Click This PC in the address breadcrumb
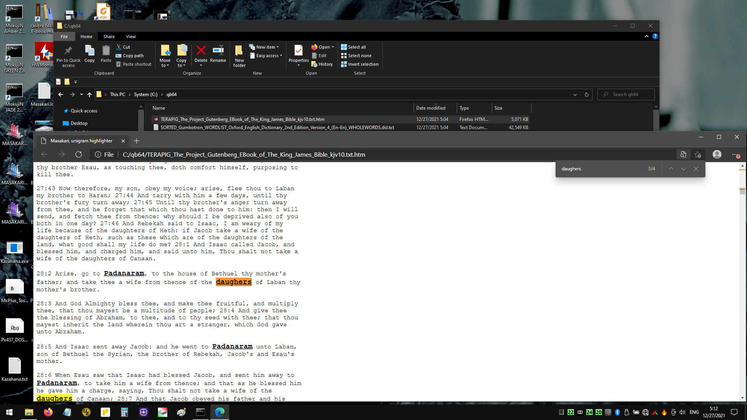The height and width of the screenshot is (420, 747). pos(117,94)
